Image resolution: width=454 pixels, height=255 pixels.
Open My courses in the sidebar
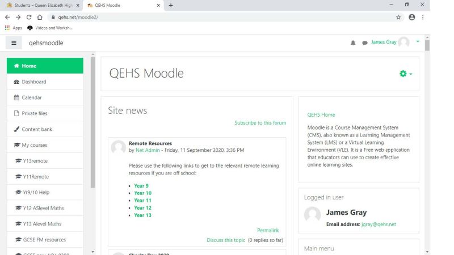(45, 145)
